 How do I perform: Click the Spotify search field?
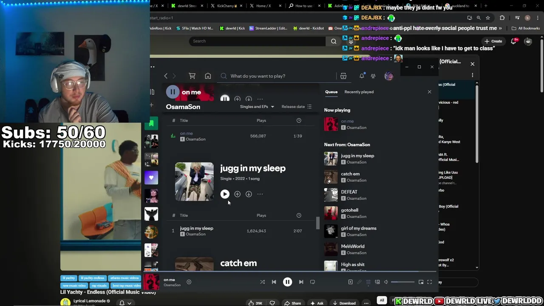278,76
